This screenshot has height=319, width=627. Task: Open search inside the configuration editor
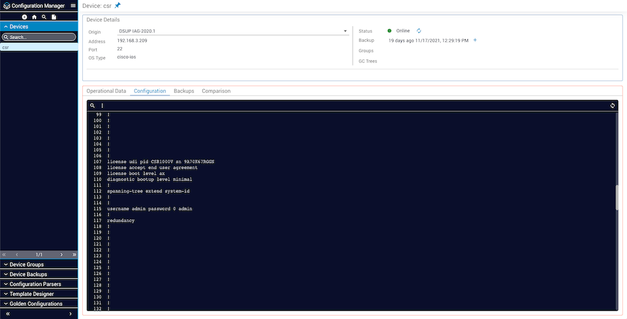(x=93, y=105)
